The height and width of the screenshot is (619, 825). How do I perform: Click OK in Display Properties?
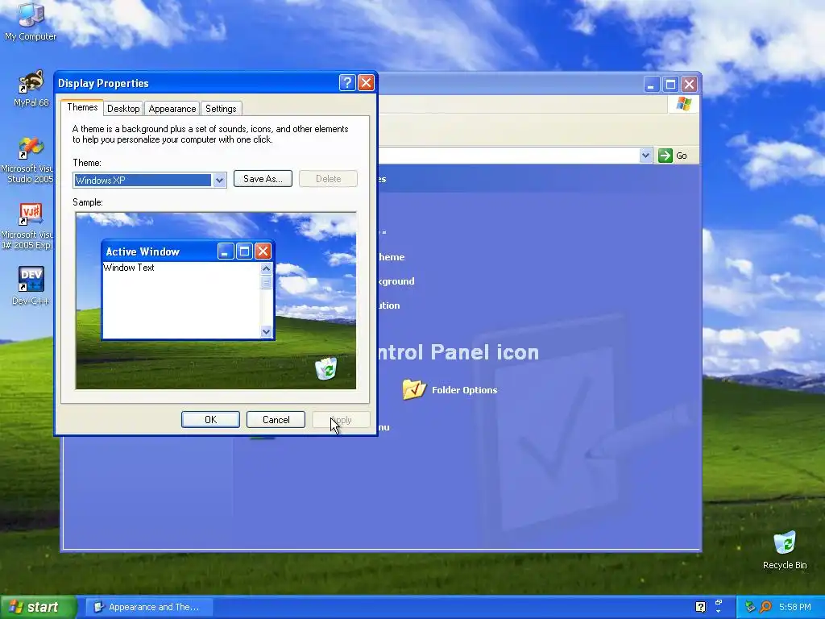(210, 419)
